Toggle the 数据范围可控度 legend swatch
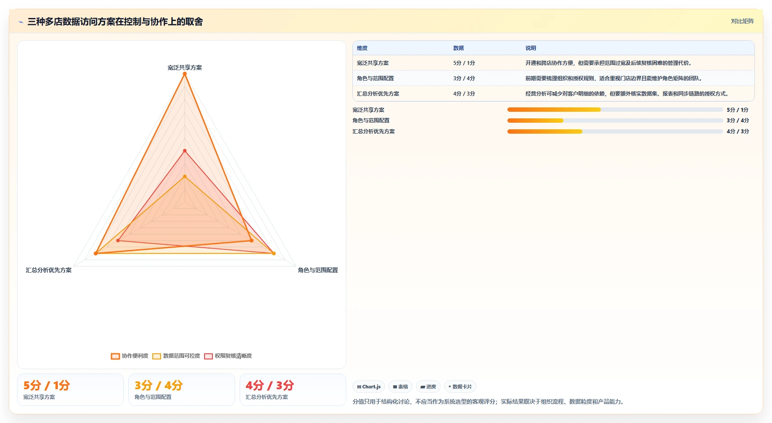The height and width of the screenshot is (423, 772). pos(157,356)
